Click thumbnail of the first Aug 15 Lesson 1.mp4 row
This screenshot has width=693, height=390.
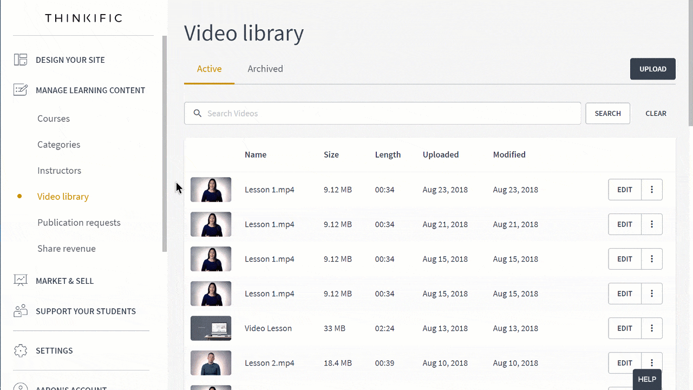click(x=211, y=259)
